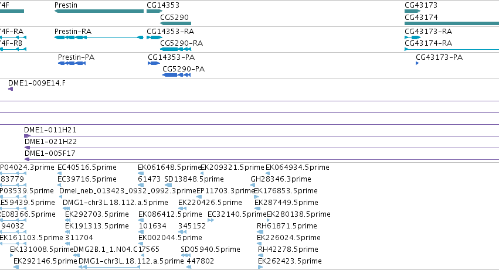Select the CG5290-RA transcript feature

click(x=175, y=49)
